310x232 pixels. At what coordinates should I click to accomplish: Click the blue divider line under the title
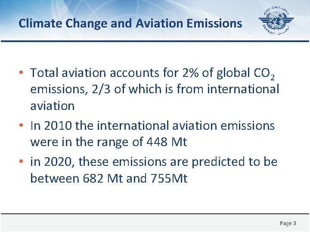155,41
